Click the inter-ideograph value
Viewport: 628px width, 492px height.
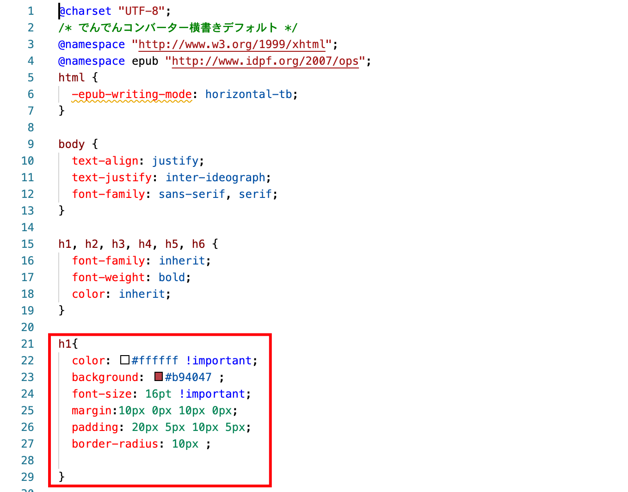point(215,178)
